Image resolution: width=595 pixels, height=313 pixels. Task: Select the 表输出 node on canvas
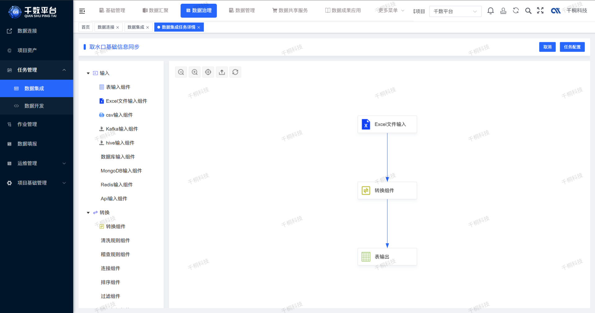click(387, 257)
